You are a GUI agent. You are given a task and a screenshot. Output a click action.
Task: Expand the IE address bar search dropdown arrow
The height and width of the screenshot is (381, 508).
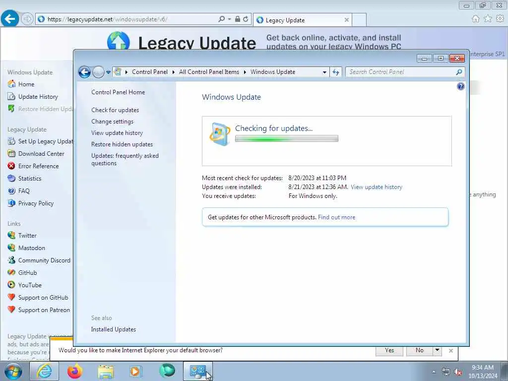(229, 19)
